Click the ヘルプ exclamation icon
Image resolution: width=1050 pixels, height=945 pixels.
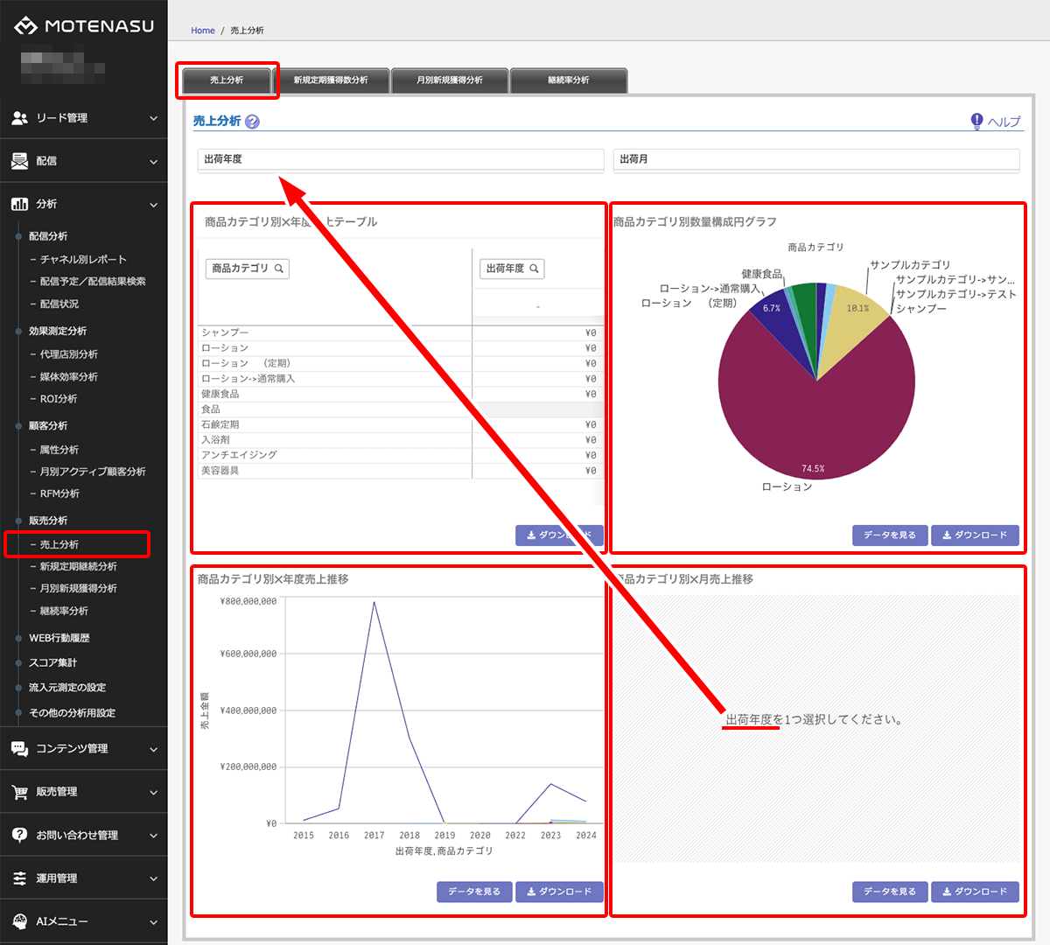(x=976, y=122)
